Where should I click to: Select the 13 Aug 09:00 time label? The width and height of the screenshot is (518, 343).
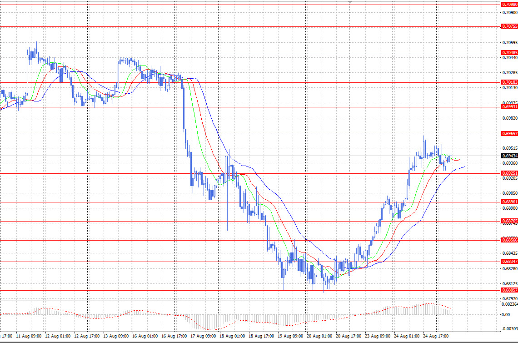[116, 336]
